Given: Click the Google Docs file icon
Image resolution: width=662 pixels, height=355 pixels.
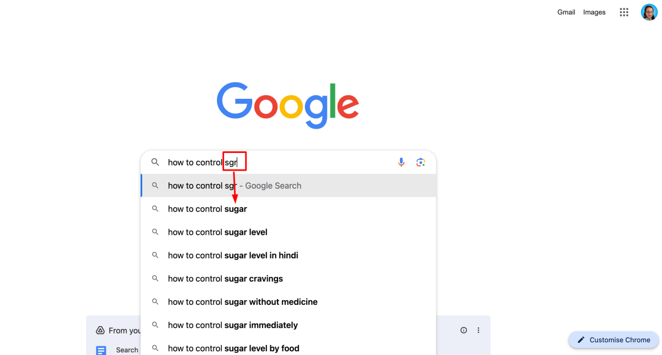Looking at the screenshot, I should point(101,350).
